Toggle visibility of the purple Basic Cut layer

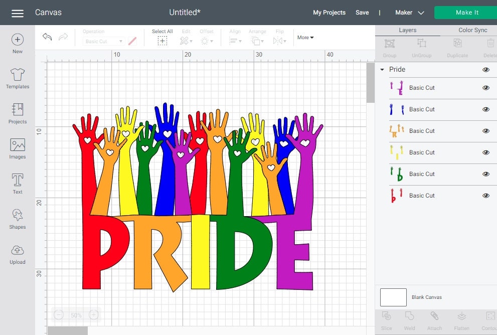point(485,88)
